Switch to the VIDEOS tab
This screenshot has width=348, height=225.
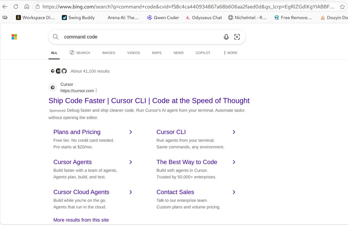pyautogui.click(x=134, y=53)
